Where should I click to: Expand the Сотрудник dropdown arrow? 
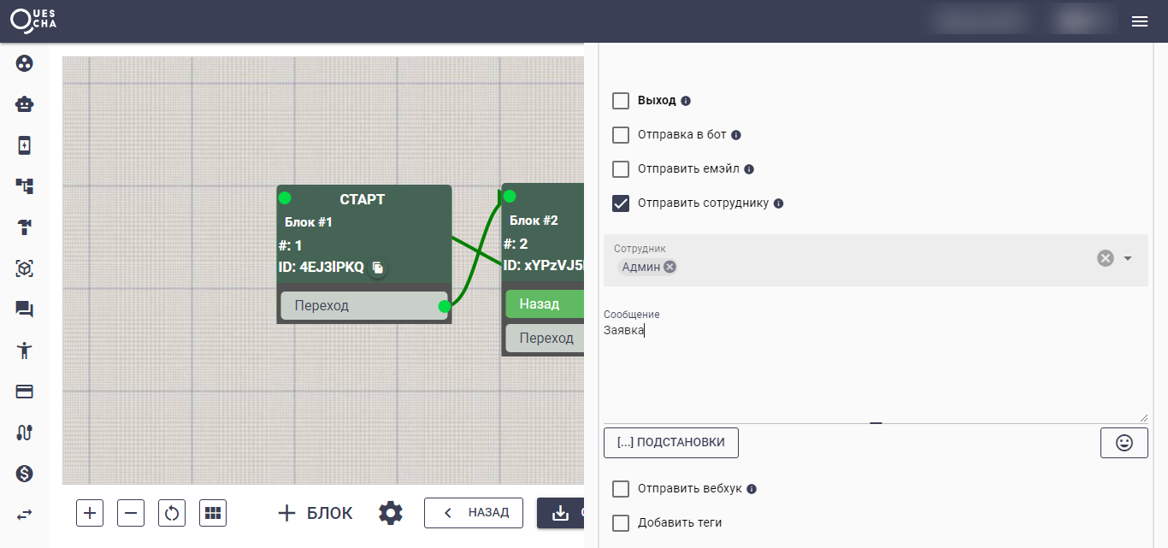pyautogui.click(x=1128, y=258)
